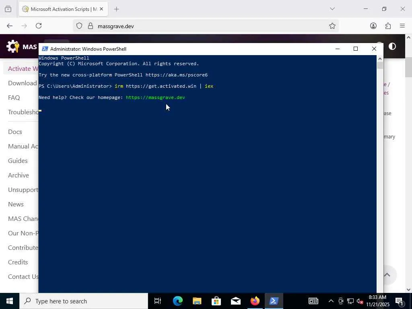Reload the massgrave.dev page
The height and width of the screenshot is (309, 412).
click(39, 26)
